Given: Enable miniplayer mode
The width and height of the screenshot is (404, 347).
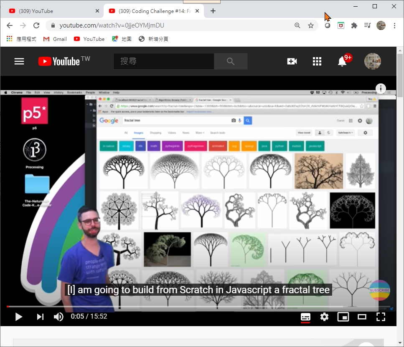Looking at the screenshot, I should click(343, 317).
